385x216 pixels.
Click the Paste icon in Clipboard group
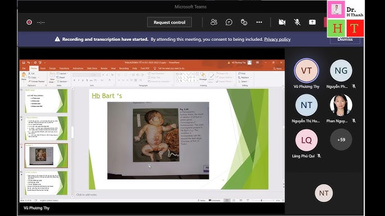tap(24, 74)
